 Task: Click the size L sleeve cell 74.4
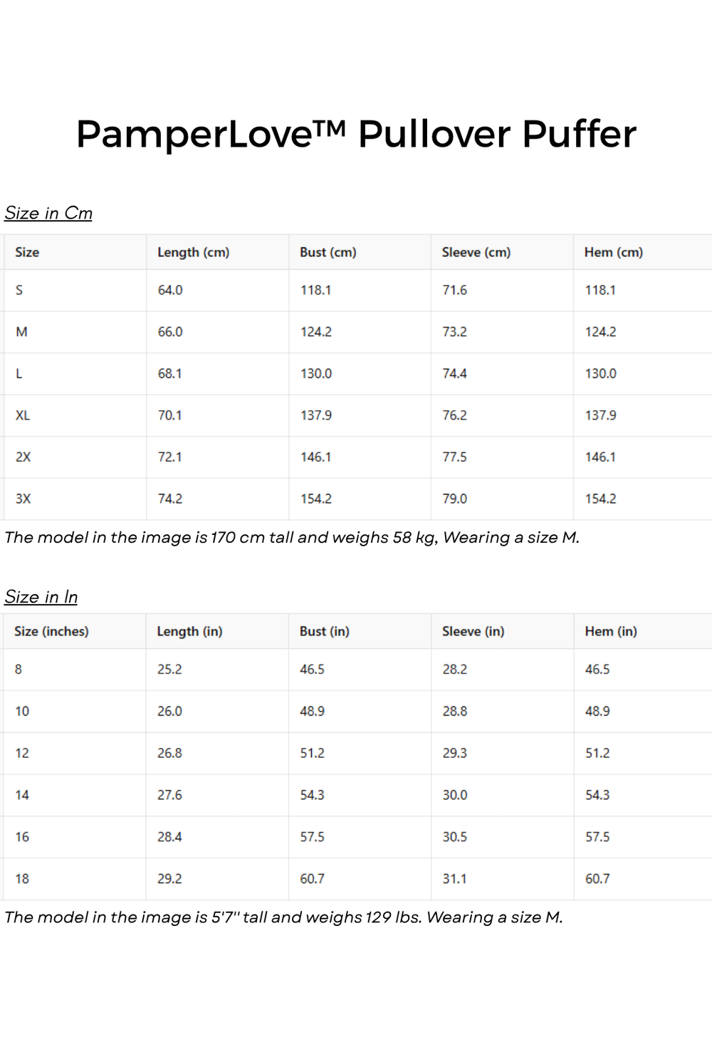[x=454, y=373]
